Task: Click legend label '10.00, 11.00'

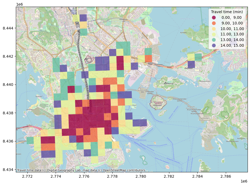Action: click(x=232, y=29)
